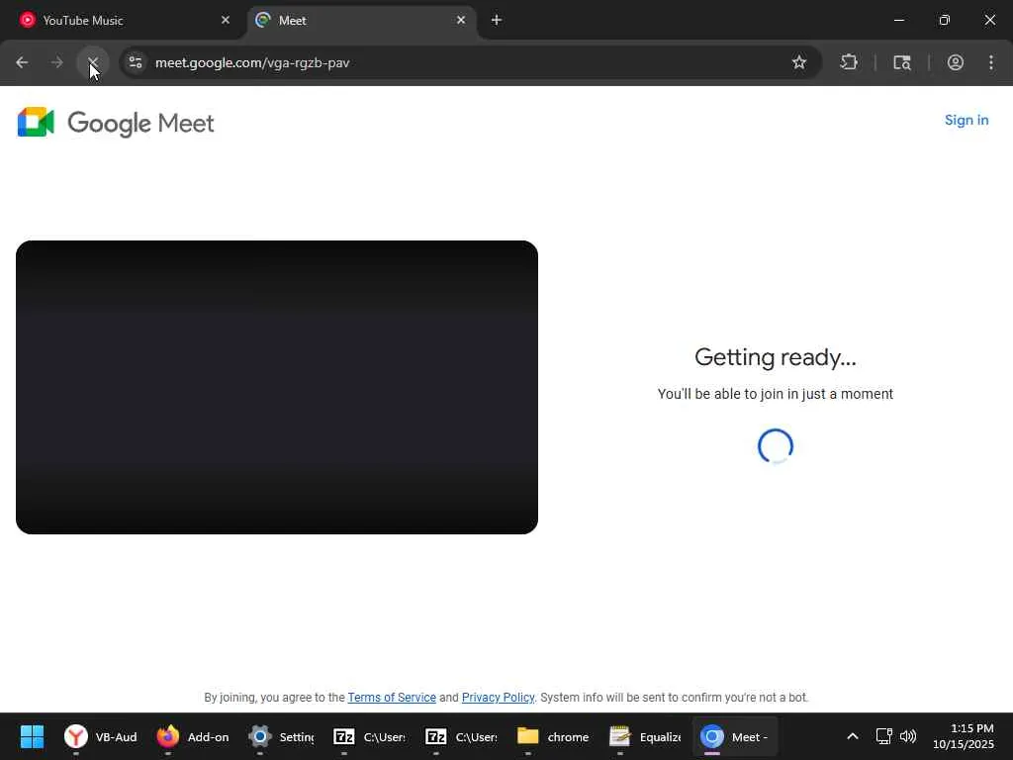The height and width of the screenshot is (760, 1013).
Task: Open a new tab with the plus button
Action: pyautogui.click(x=497, y=20)
